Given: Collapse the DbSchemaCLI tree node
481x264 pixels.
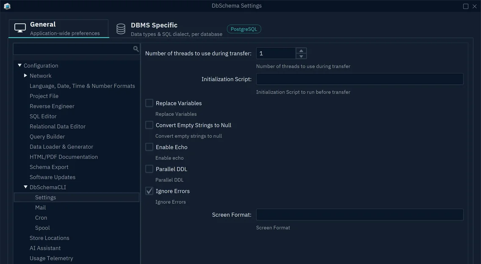Looking at the screenshot, I should (x=26, y=187).
